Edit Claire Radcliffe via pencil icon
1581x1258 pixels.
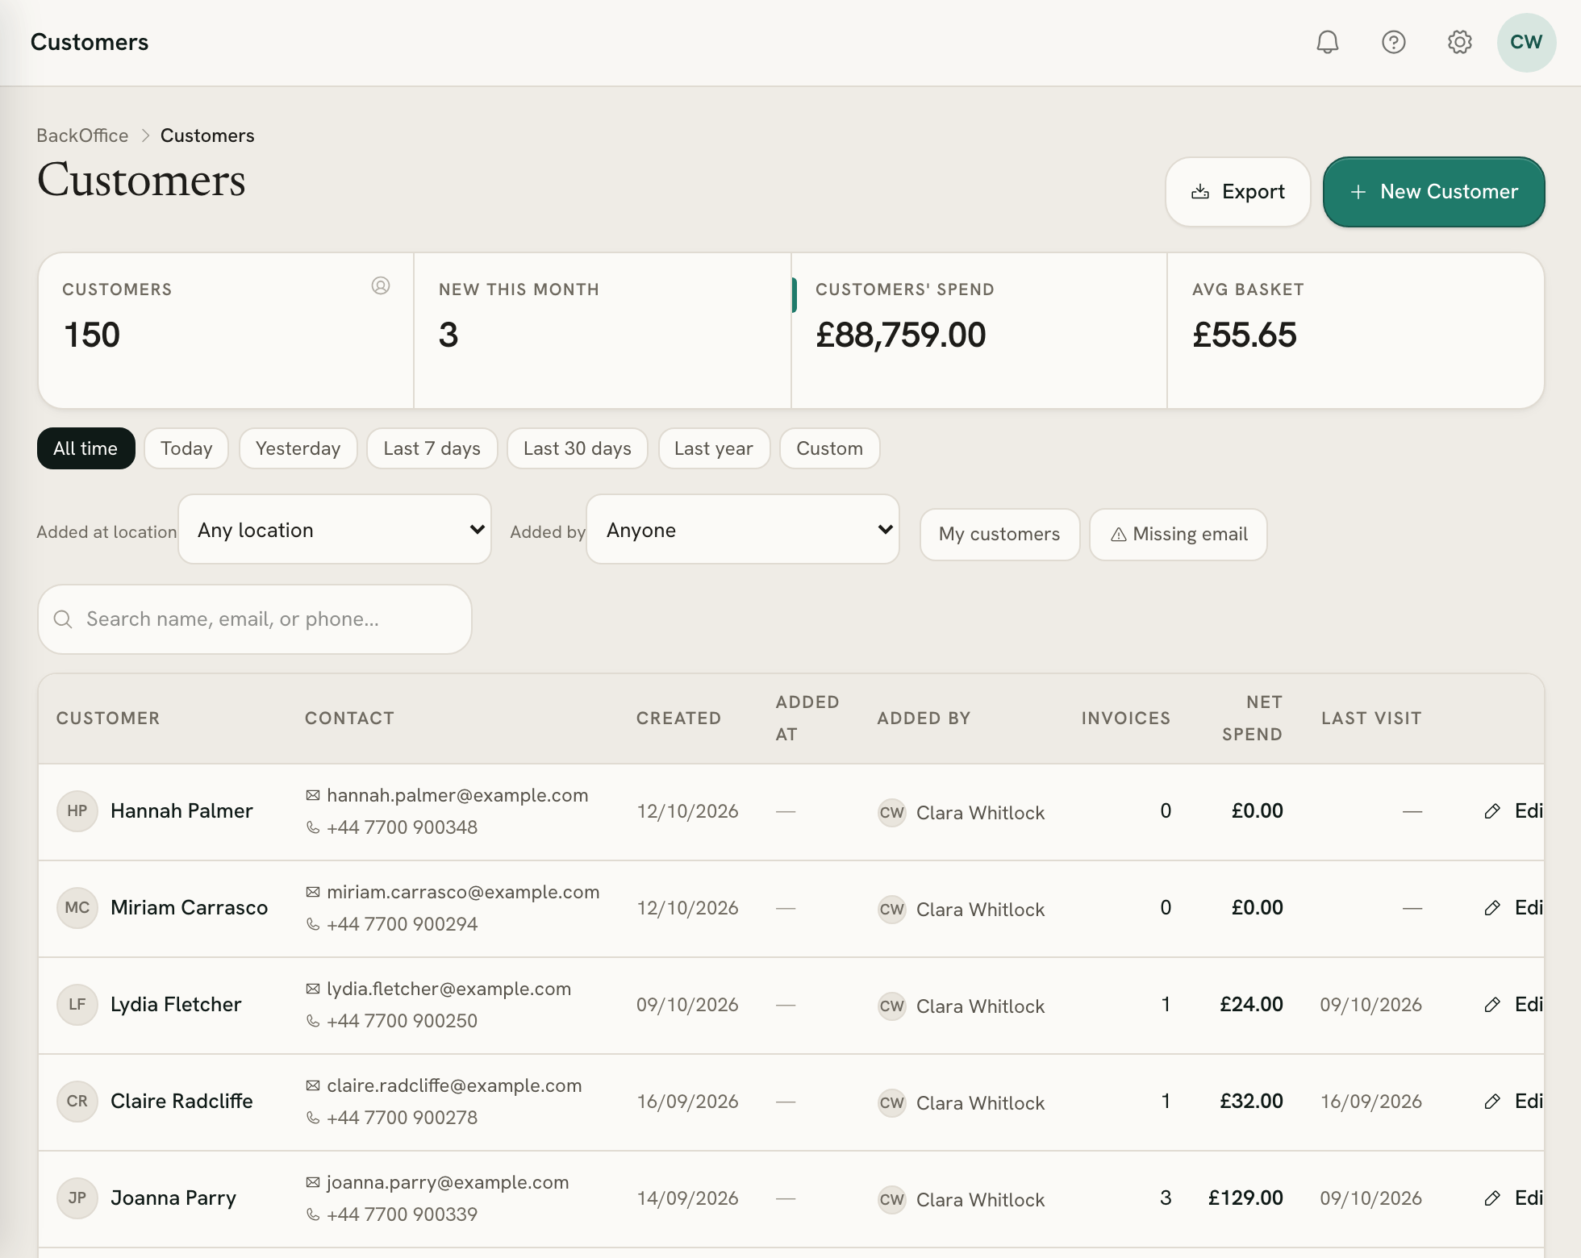click(1493, 1102)
